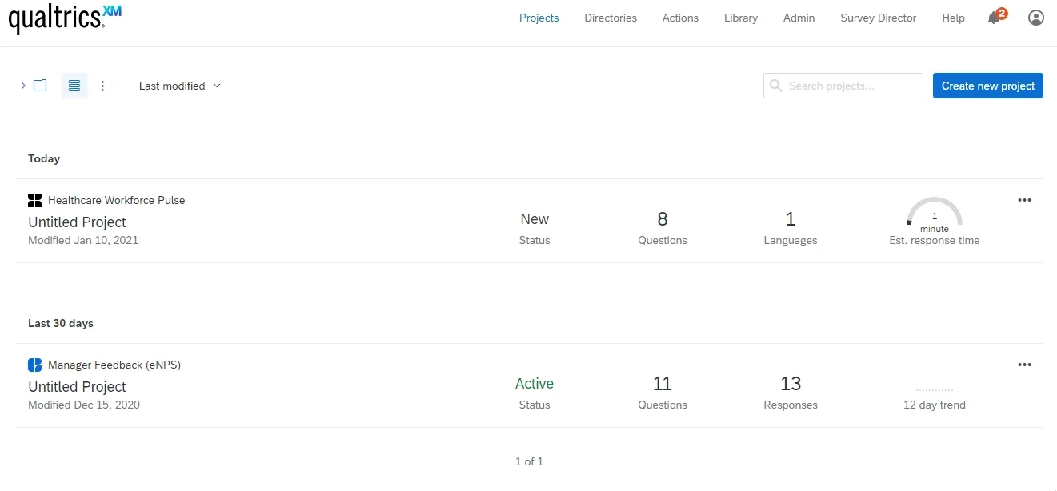Click the 12 day trend chart

(935, 390)
